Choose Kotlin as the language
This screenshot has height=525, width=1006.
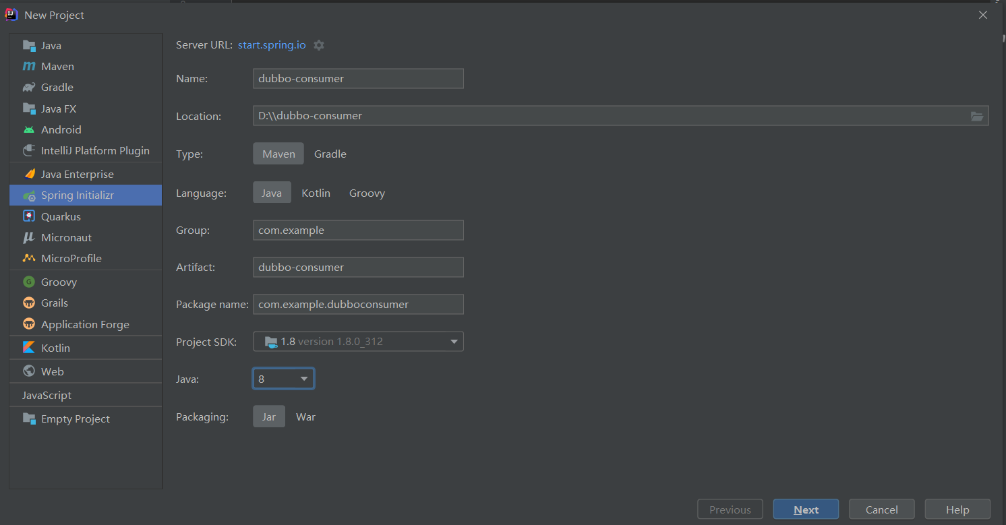(x=316, y=193)
